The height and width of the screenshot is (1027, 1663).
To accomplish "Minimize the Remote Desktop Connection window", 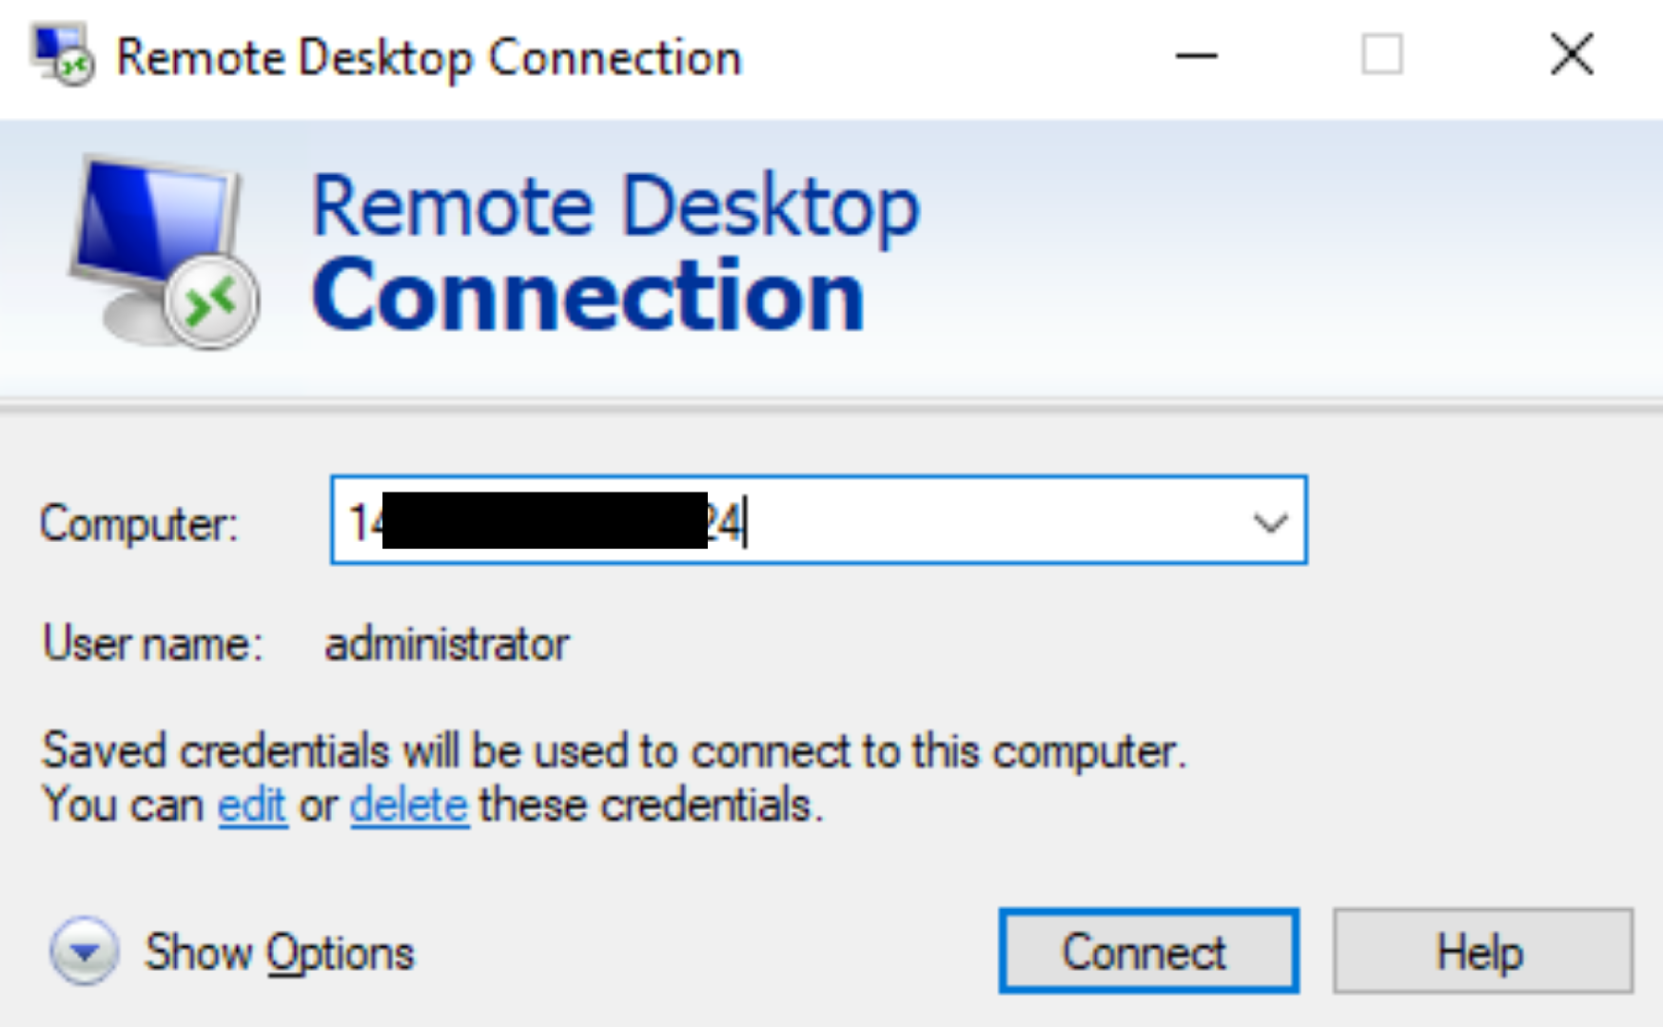I will point(1197,54).
